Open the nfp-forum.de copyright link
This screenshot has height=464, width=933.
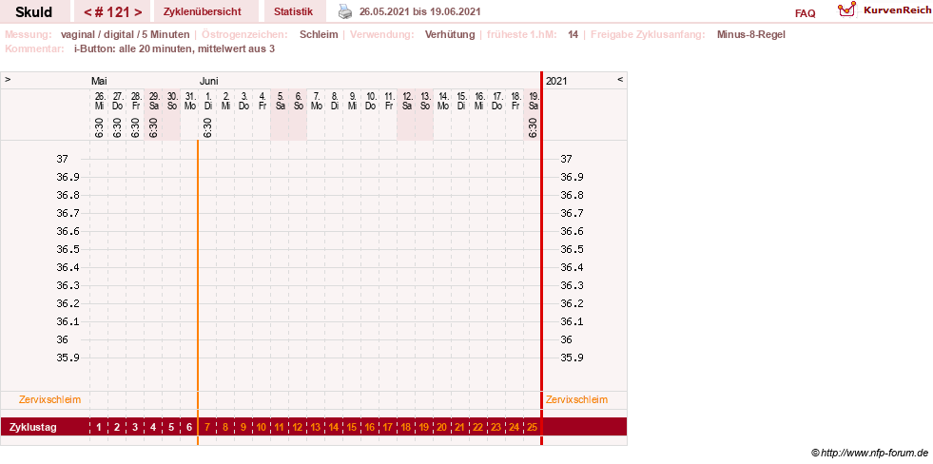click(x=870, y=454)
